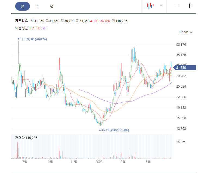Screen dimensions: 198x173
Task: Zoom out with the minus icon
Action: (x=176, y=6)
